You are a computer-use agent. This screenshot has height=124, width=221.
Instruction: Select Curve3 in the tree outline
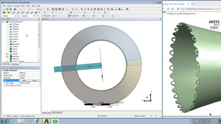click(15, 37)
